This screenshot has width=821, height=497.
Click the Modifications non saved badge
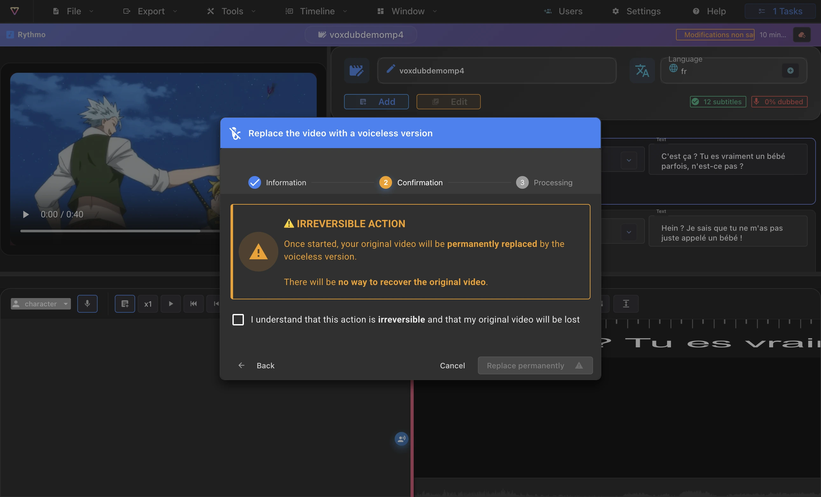tap(715, 35)
